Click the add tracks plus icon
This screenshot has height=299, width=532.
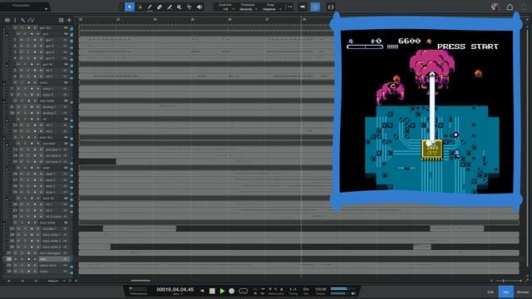pos(69,20)
